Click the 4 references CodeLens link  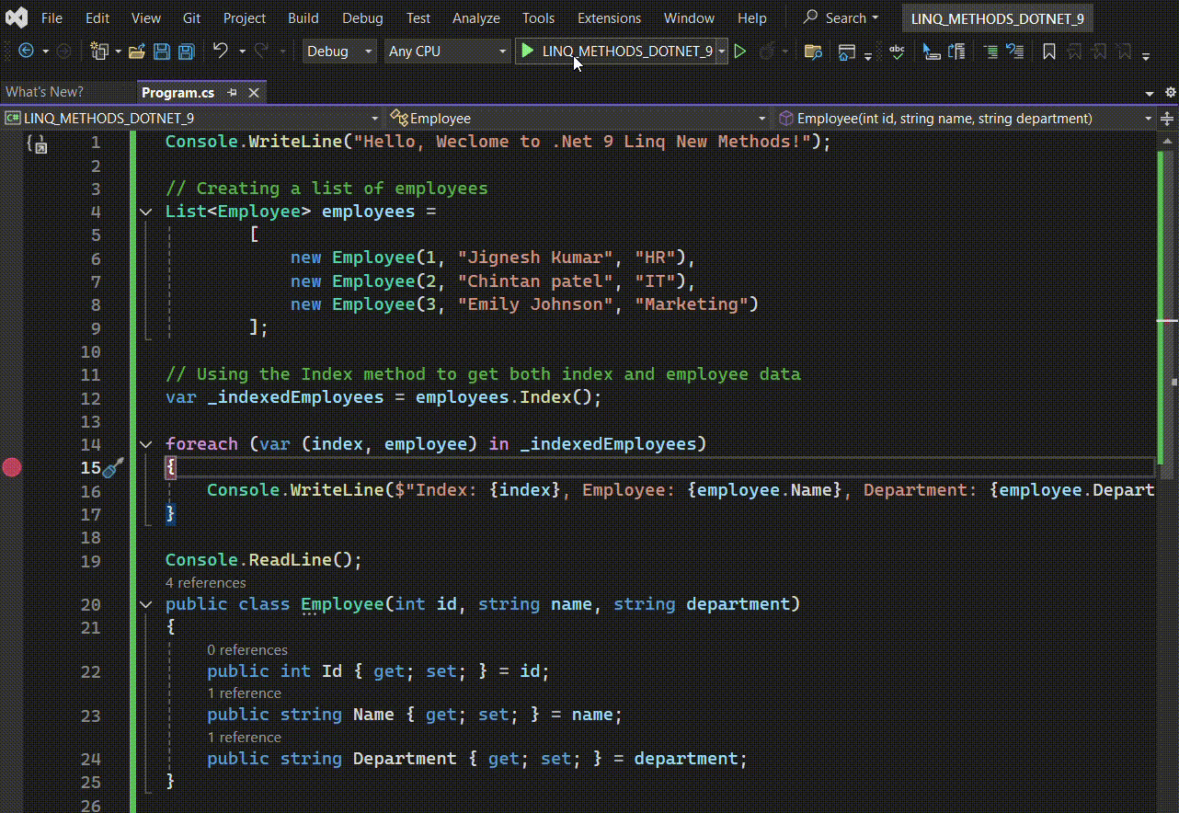pos(205,582)
